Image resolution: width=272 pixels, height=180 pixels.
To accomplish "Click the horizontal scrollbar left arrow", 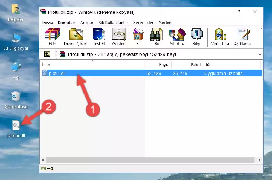I will coord(43,160).
